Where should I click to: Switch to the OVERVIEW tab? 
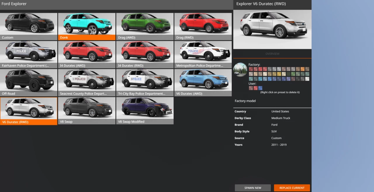272,54
